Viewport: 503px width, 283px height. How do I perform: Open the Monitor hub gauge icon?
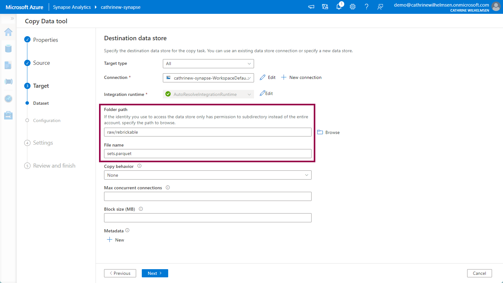tap(8, 99)
